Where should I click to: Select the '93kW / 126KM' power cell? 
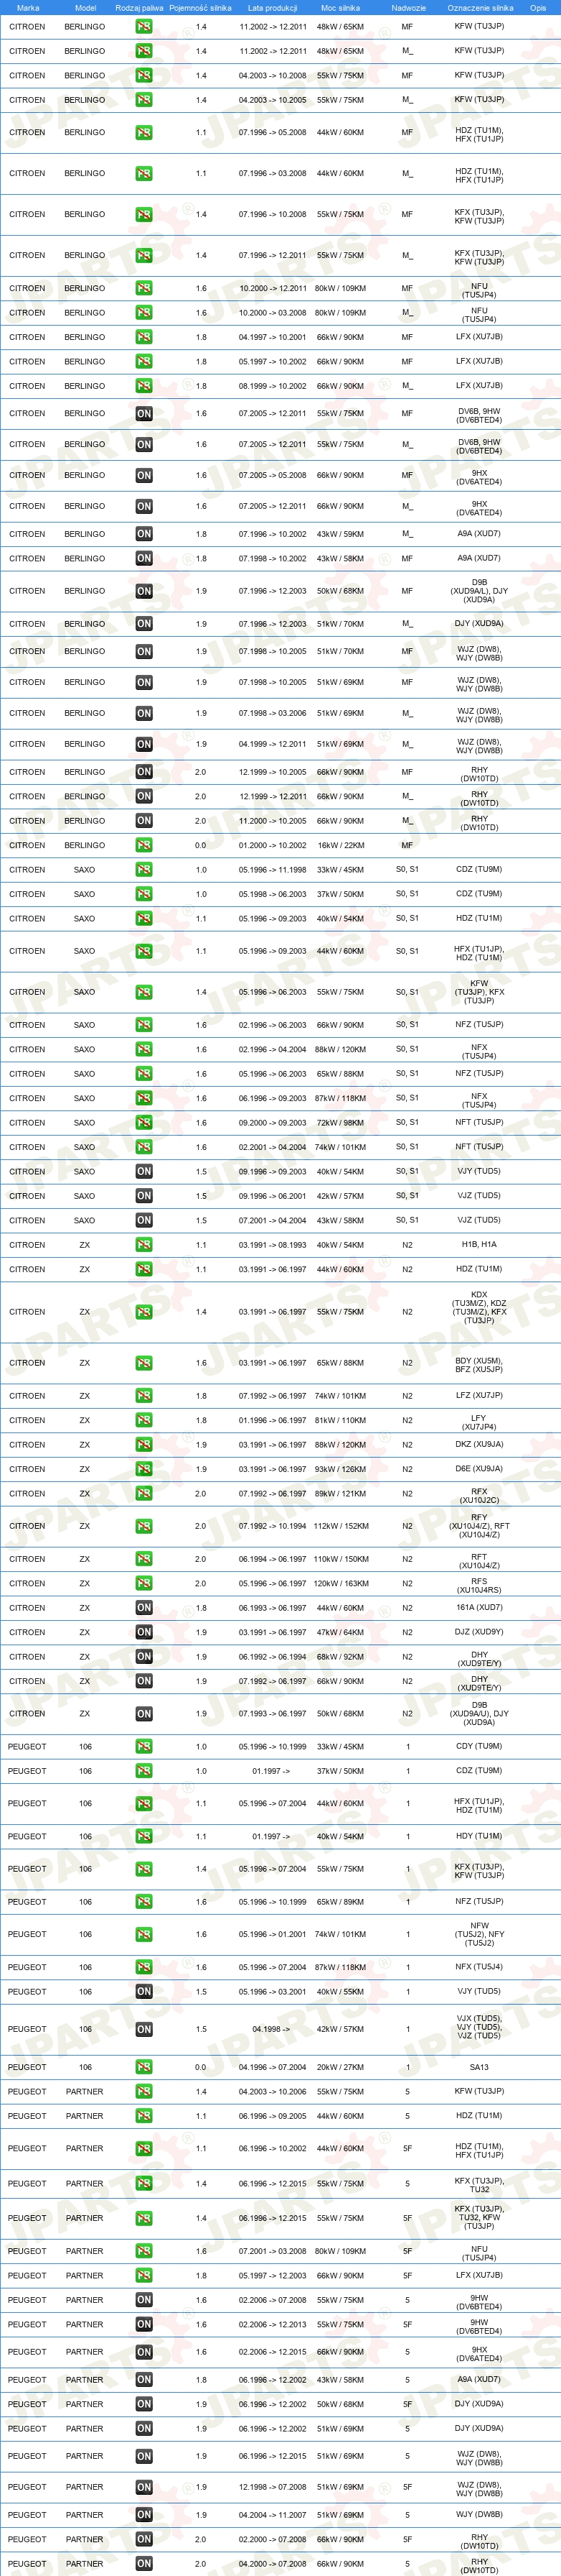340,1470
